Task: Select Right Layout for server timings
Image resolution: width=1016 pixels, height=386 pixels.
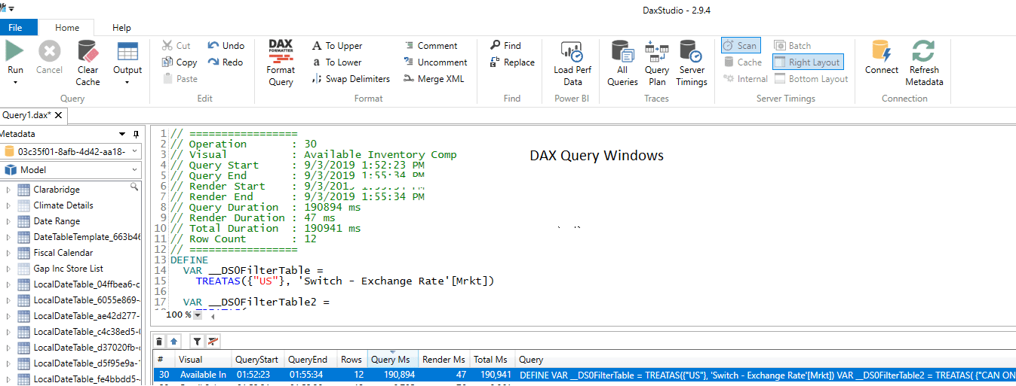Action: [x=808, y=62]
